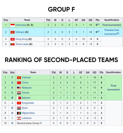
Task: Click the Timor-Leste flag icon
Action: (12, 44)
